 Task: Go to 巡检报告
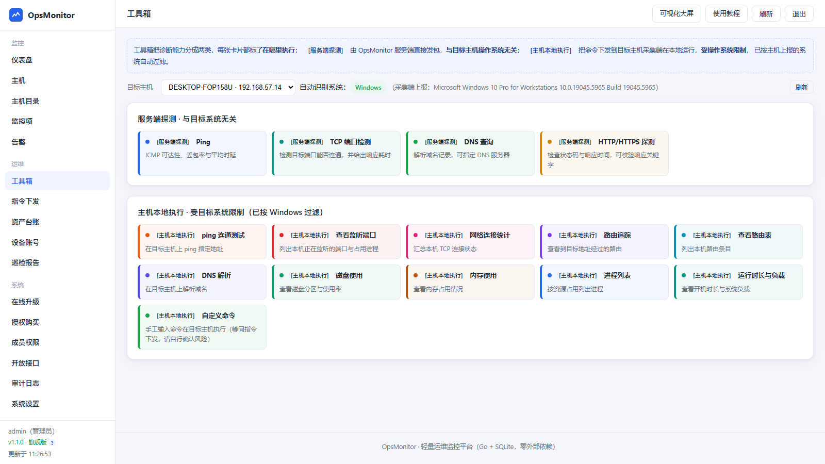(x=57, y=262)
